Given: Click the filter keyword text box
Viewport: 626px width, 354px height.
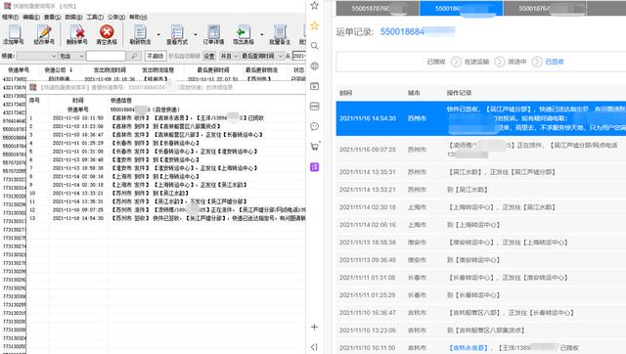Looking at the screenshot, I should [106, 56].
